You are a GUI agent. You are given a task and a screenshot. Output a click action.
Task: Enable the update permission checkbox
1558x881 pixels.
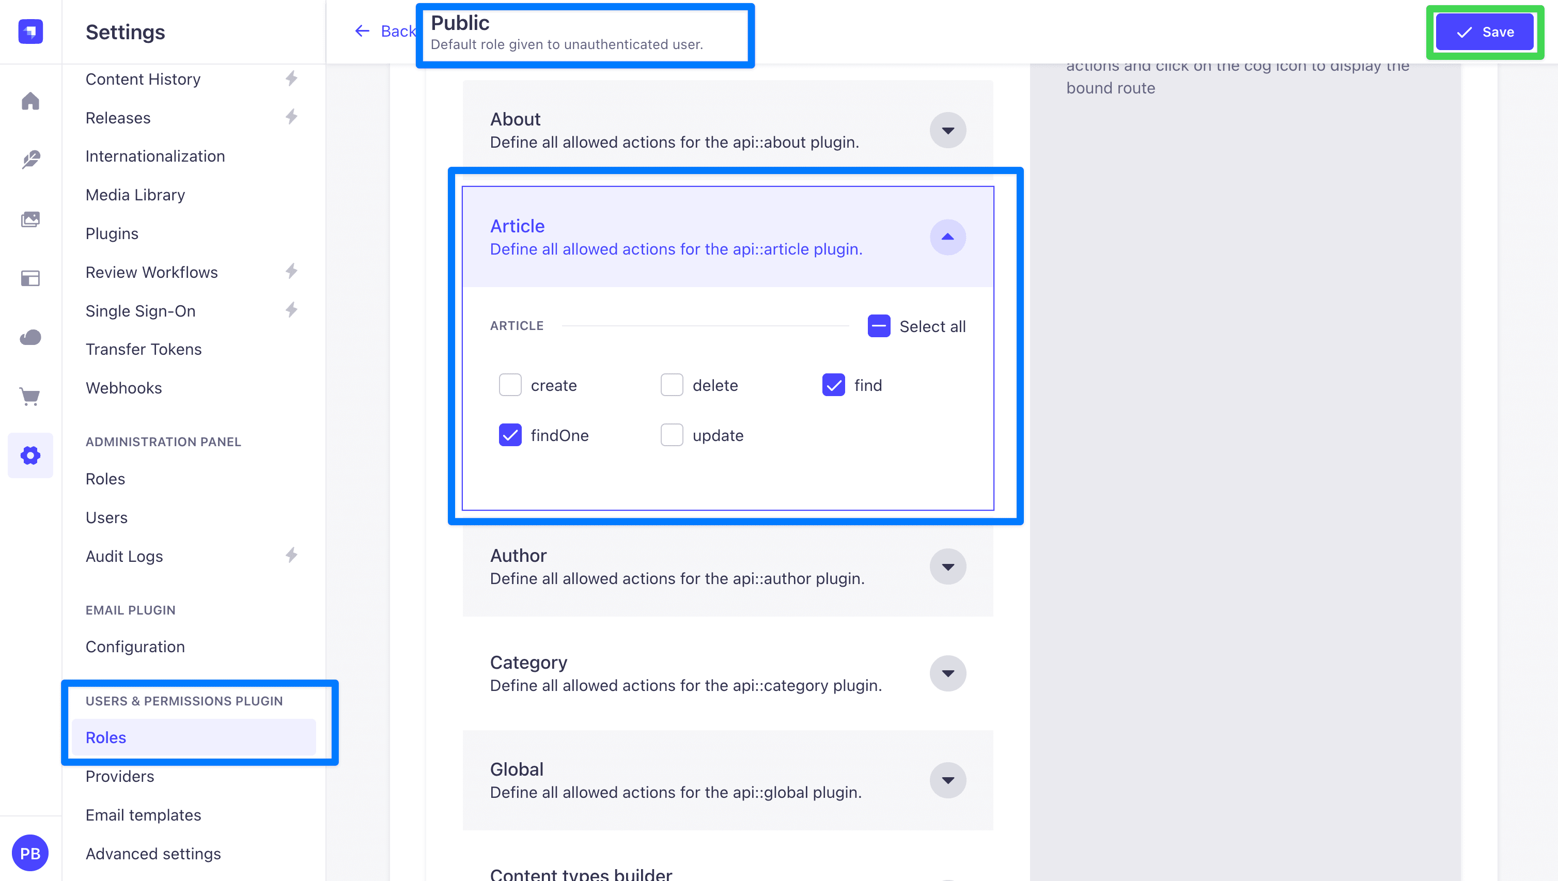[x=672, y=435]
